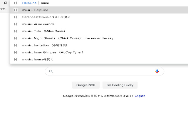
Task: Click the icon beside 'music: Night Streets'
Action: [x=16, y=38]
